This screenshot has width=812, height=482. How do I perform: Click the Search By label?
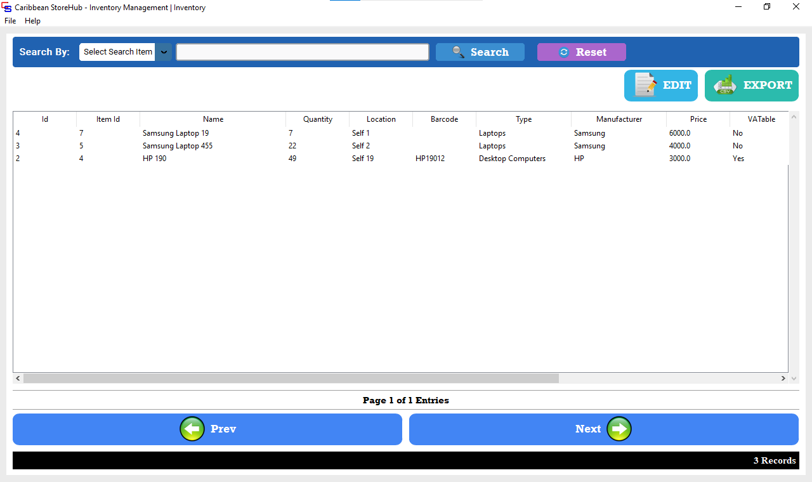[44, 52]
